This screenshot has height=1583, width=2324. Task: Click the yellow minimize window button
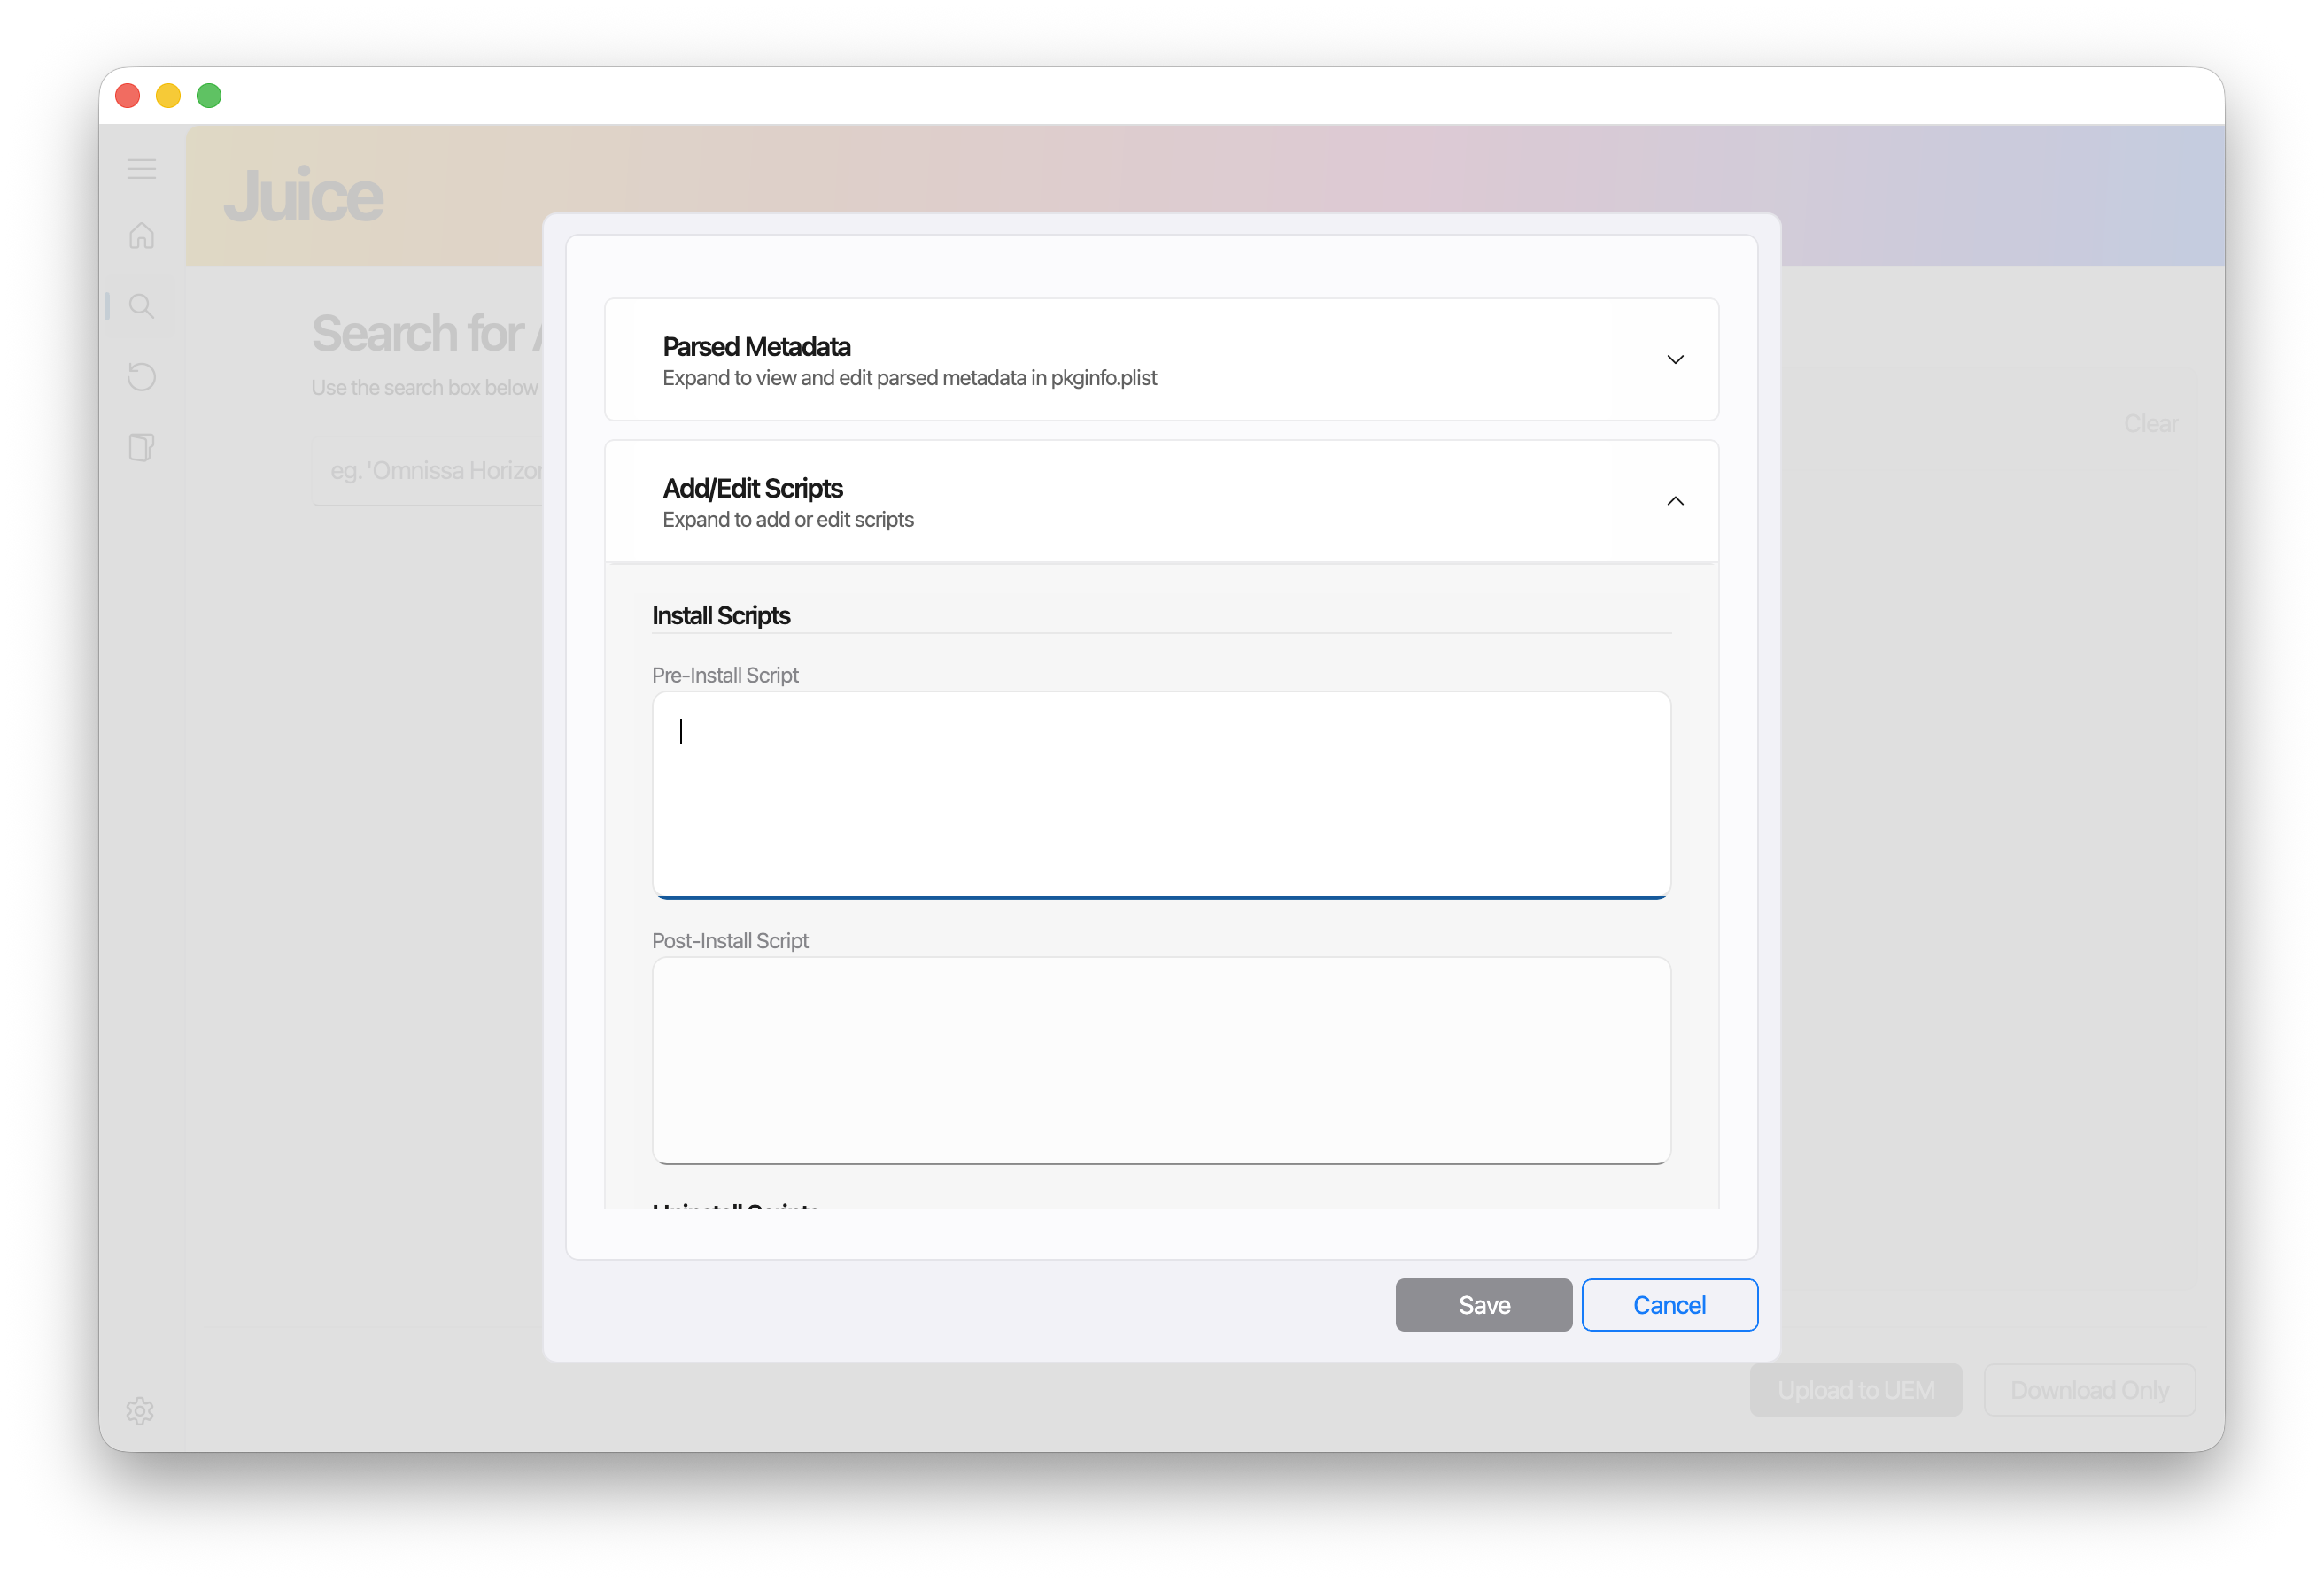(x=168, y=96)
